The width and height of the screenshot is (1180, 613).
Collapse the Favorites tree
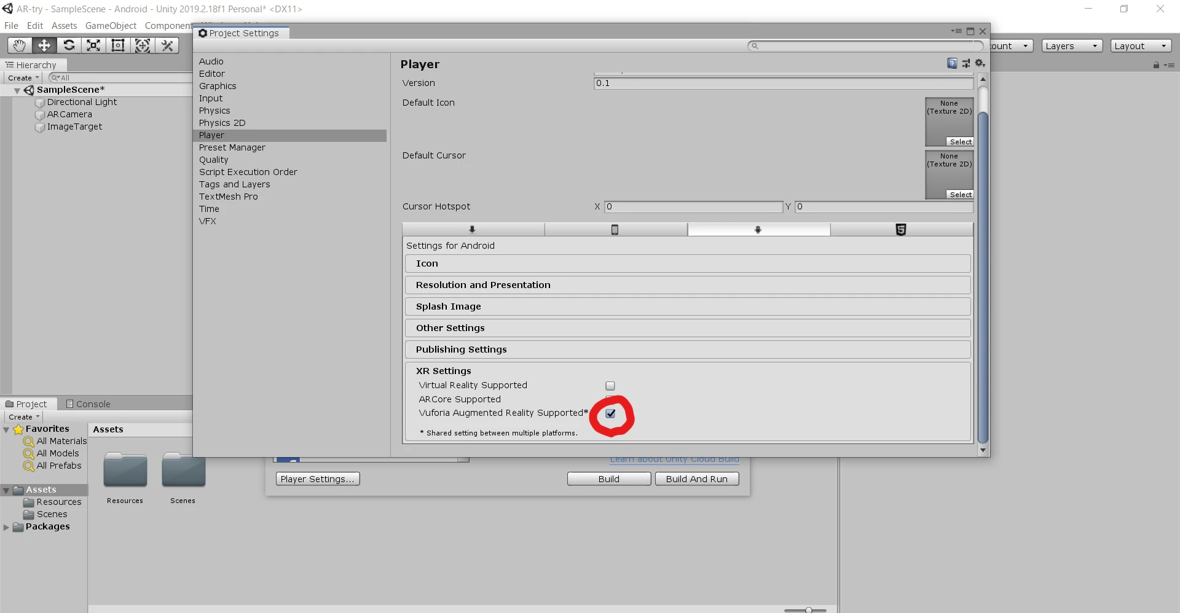[x=6, y=429]
